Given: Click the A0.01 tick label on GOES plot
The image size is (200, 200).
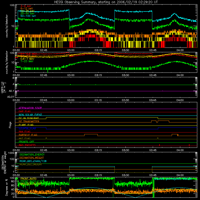Looking at the screenshot, I should click(x=11, y=97).
